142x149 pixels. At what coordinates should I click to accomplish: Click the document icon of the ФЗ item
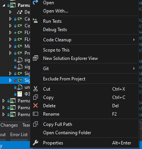point(20,94)
